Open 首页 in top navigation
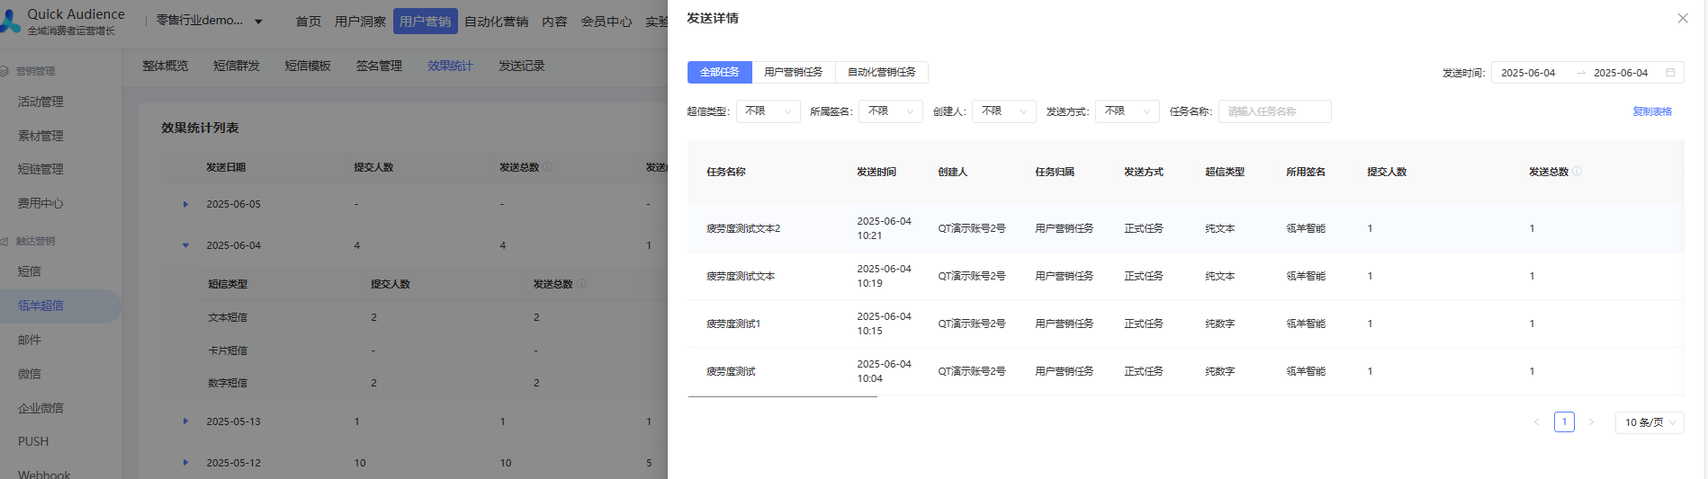1708x479 pixels. click(309, 22)
